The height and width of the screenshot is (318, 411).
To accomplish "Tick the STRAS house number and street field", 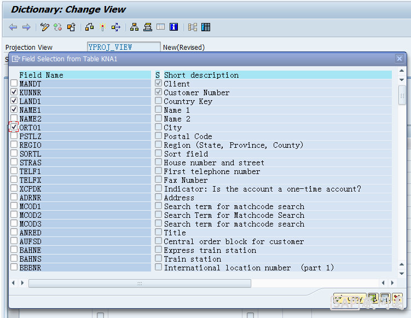I will pos(14,163).
